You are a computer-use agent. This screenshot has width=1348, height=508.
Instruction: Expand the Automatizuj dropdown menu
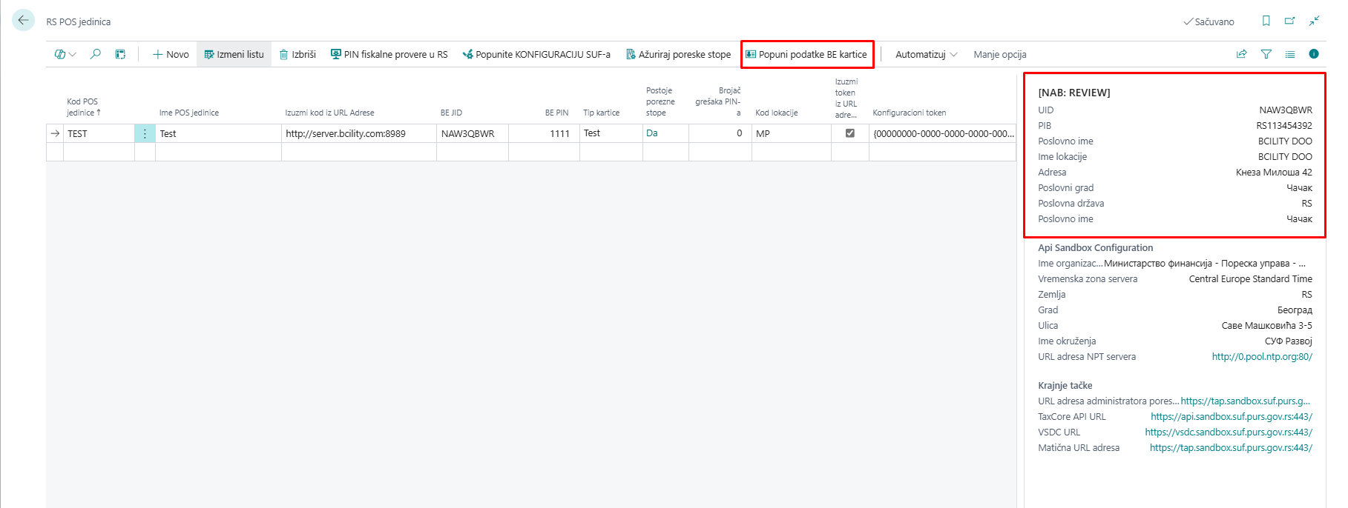pyautogui.click(x=926, y=54)
